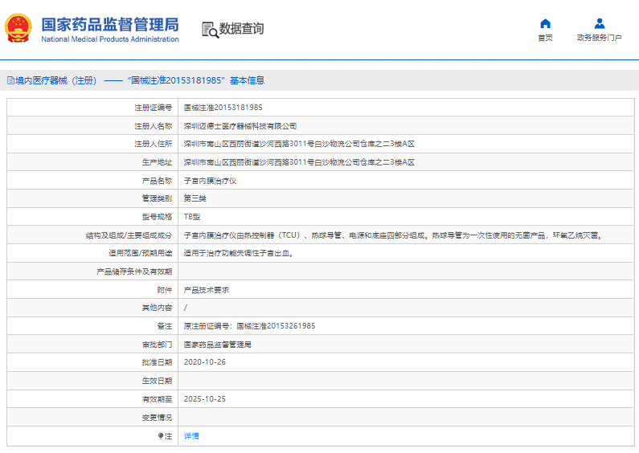639x453 pixels.
Task: Select the 其他内容 label
Action: click(157, 308)
